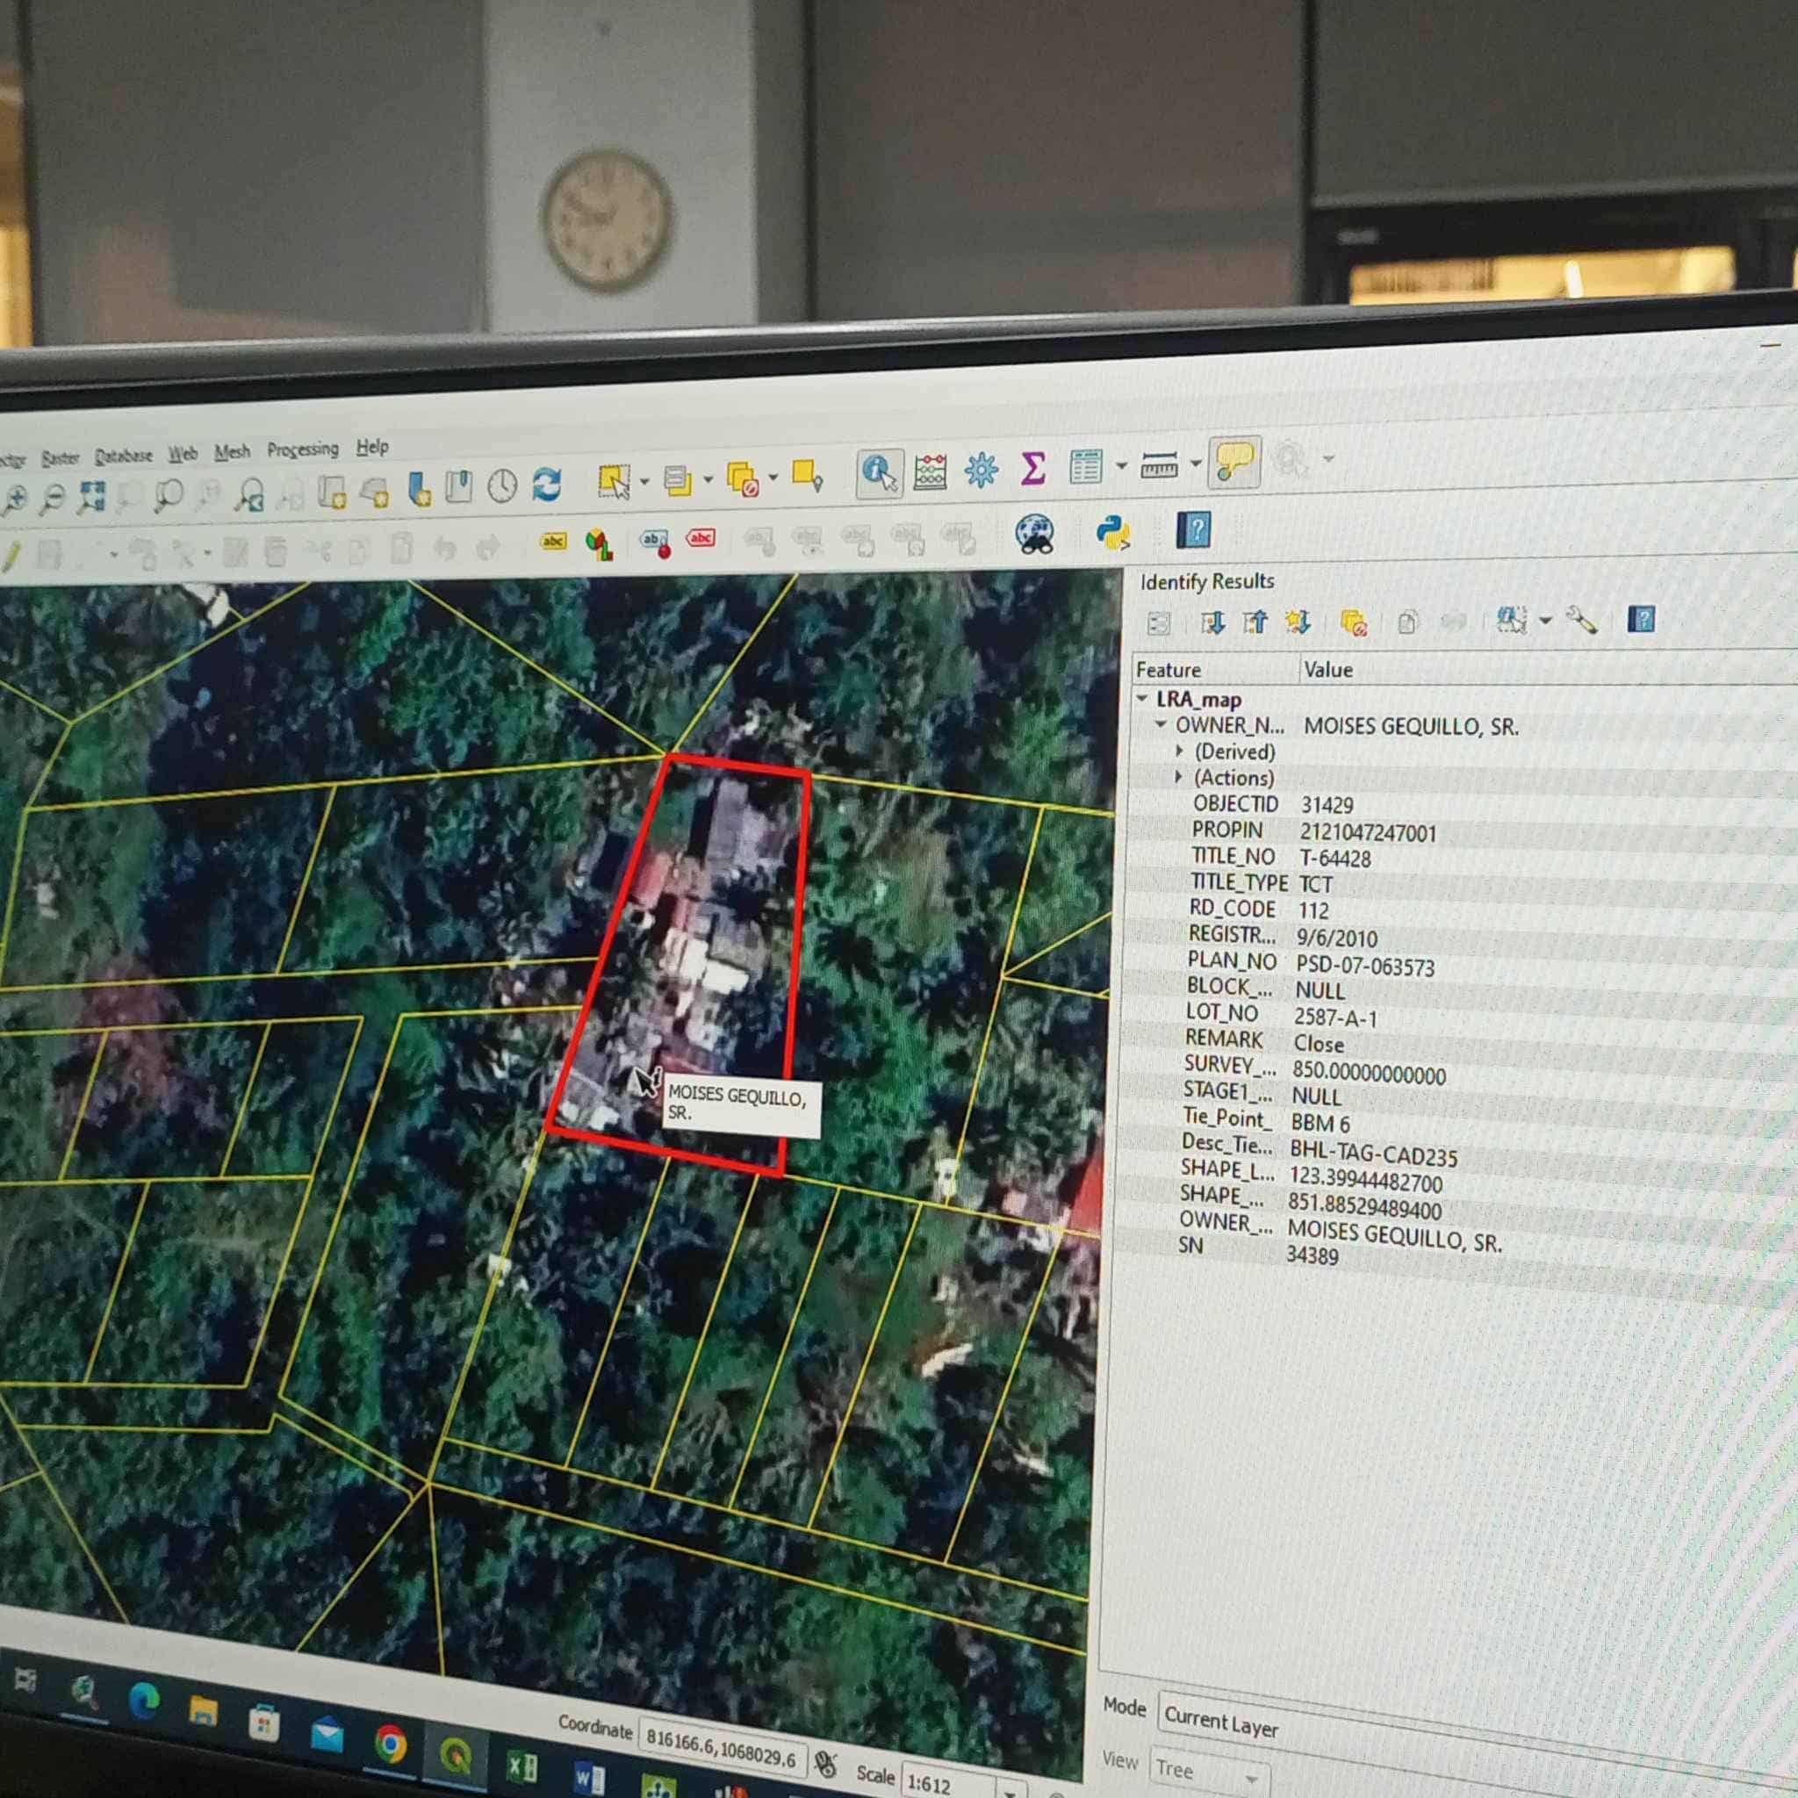Expand the (Derived) tree node
The width and height of the screenshot is (1798, 1798).
[1179, 750]
